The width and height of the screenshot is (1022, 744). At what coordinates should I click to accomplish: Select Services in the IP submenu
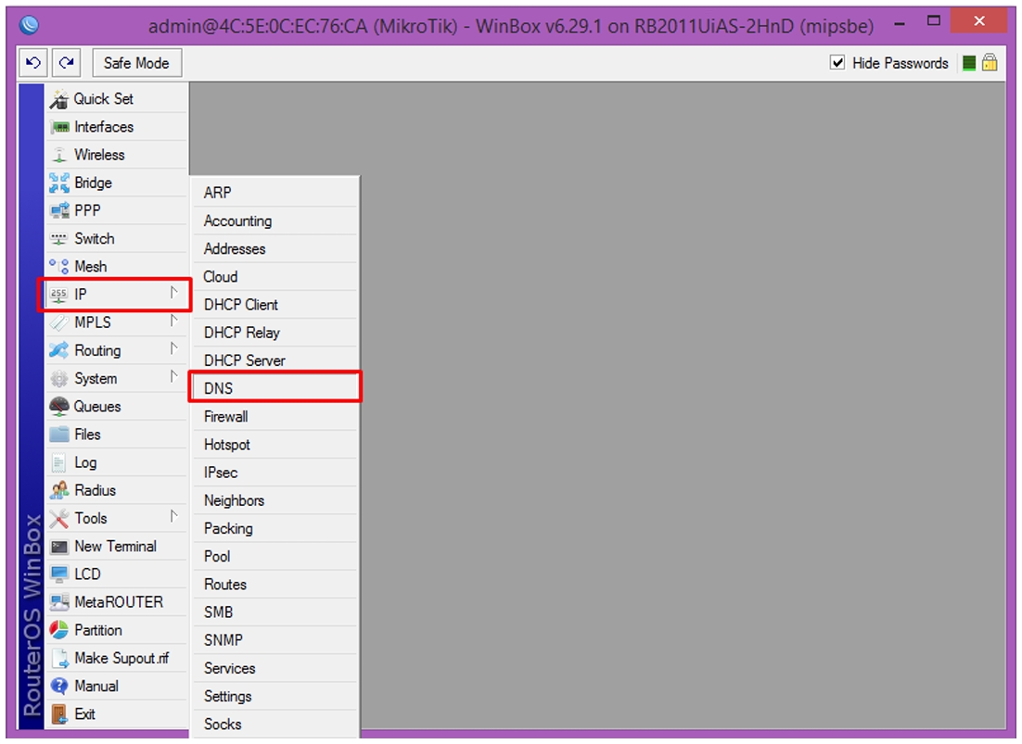275,669
